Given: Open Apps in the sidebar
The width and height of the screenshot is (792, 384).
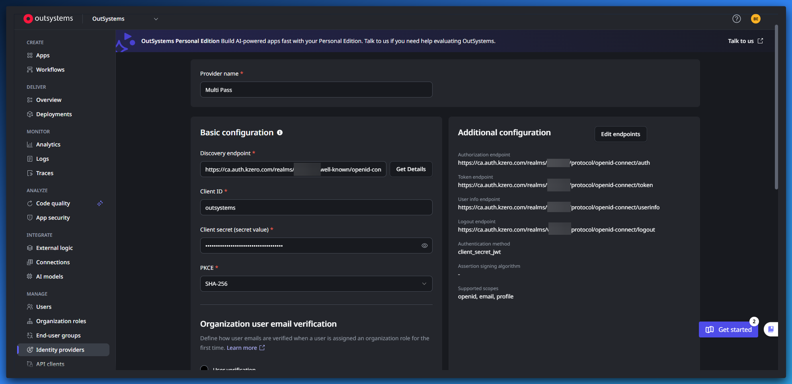Looking at the screenshot, I should click(43, 55).
